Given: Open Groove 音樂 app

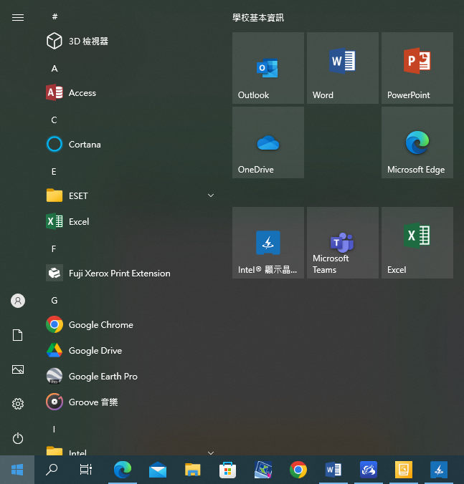Looking at the screenshot, I should tap(130, 402).
